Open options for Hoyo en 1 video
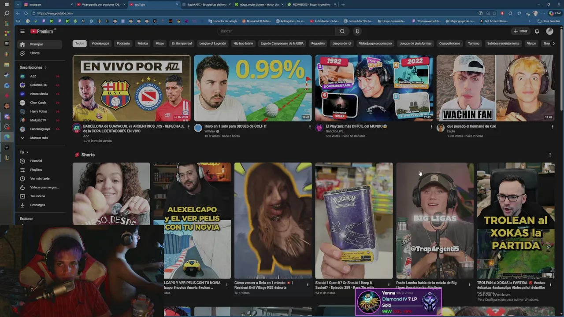This screenshot has width=564, height=317. coord(310,127)
